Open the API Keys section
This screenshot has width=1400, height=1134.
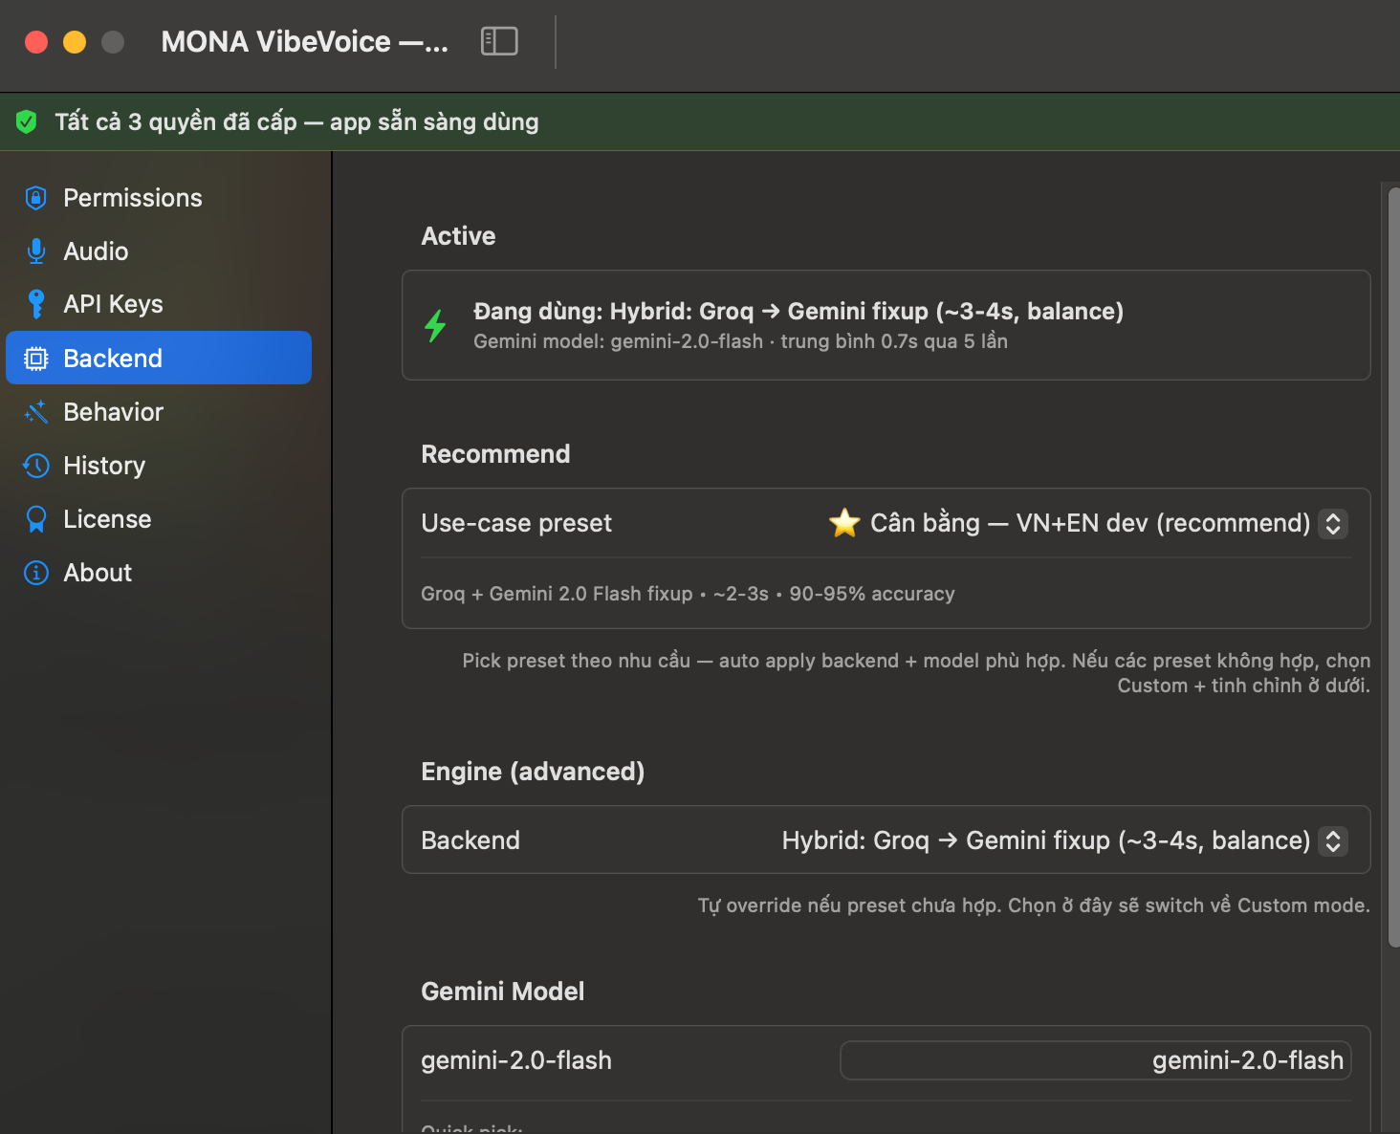click(159, 304)
